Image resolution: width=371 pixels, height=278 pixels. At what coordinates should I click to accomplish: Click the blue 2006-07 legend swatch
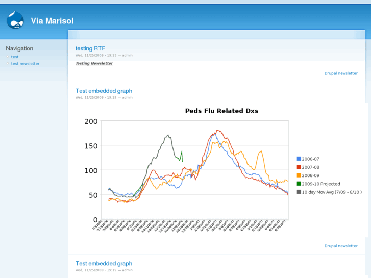(x=299, y=159)
